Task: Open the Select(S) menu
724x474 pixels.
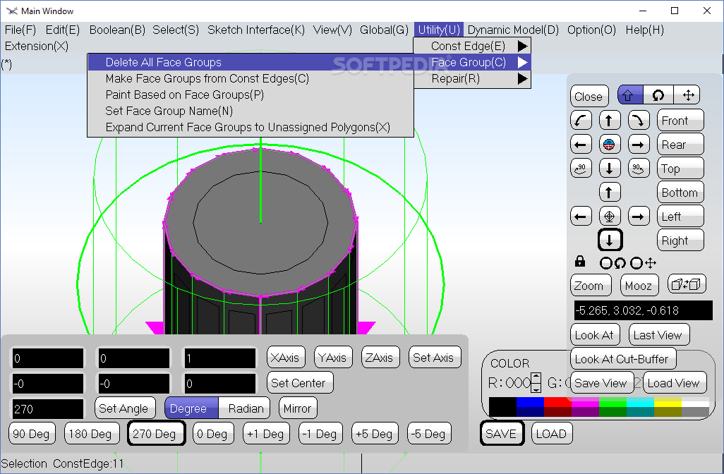Action: [x=176, y=30]
